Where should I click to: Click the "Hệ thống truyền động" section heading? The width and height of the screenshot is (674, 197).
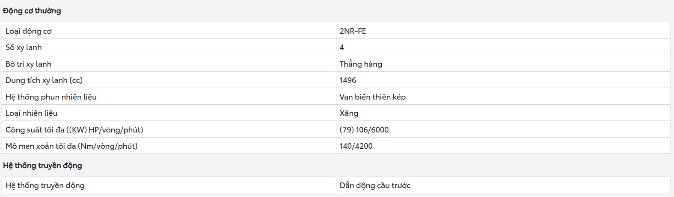tap(42, 165)
